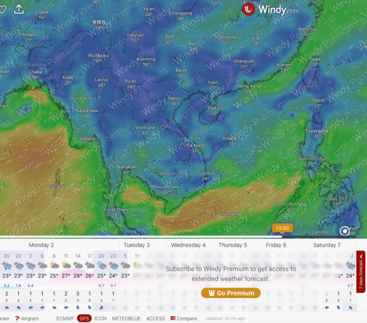Open the Windy.com logo home link

[x=270, y=10]
